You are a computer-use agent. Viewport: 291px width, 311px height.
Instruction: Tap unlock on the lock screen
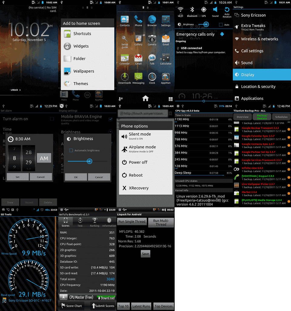coord(16,90)
